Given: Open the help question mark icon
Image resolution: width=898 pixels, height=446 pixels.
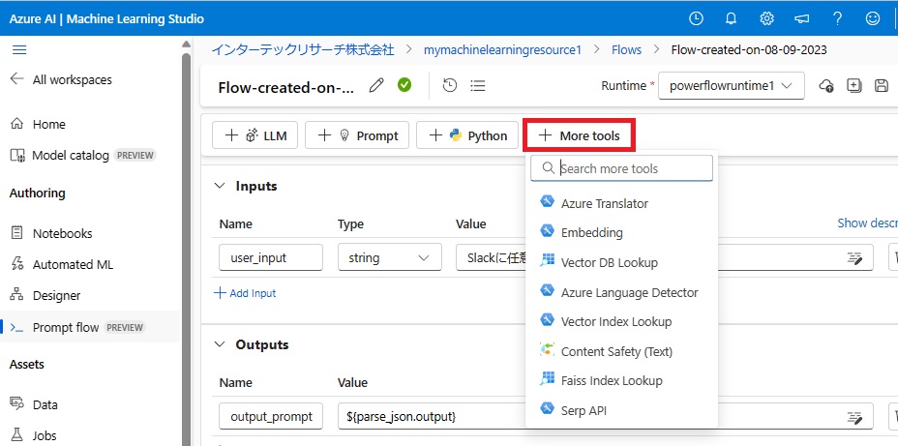Looking at the screenshot, I should click(837, 19).
